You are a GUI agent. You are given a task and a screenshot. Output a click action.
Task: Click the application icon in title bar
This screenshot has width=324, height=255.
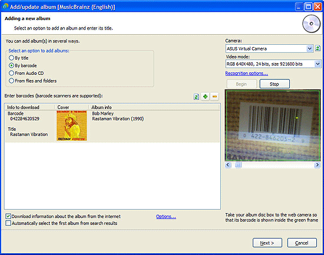(5, 6)
